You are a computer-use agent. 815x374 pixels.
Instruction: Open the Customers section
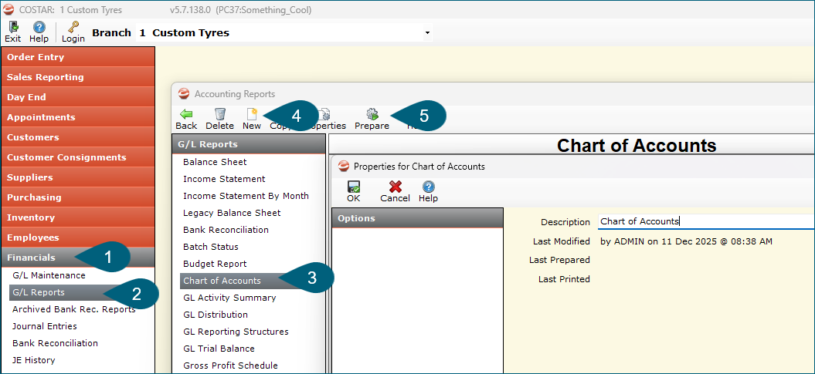[78, 137]
